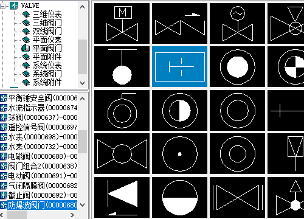Select 遥控信号阀 list entry
The image size is (304, 219).
click(43, 127)
